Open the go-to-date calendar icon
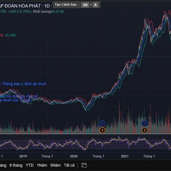The height and width of the screenshot is (171, 171). tap(84, 165)
